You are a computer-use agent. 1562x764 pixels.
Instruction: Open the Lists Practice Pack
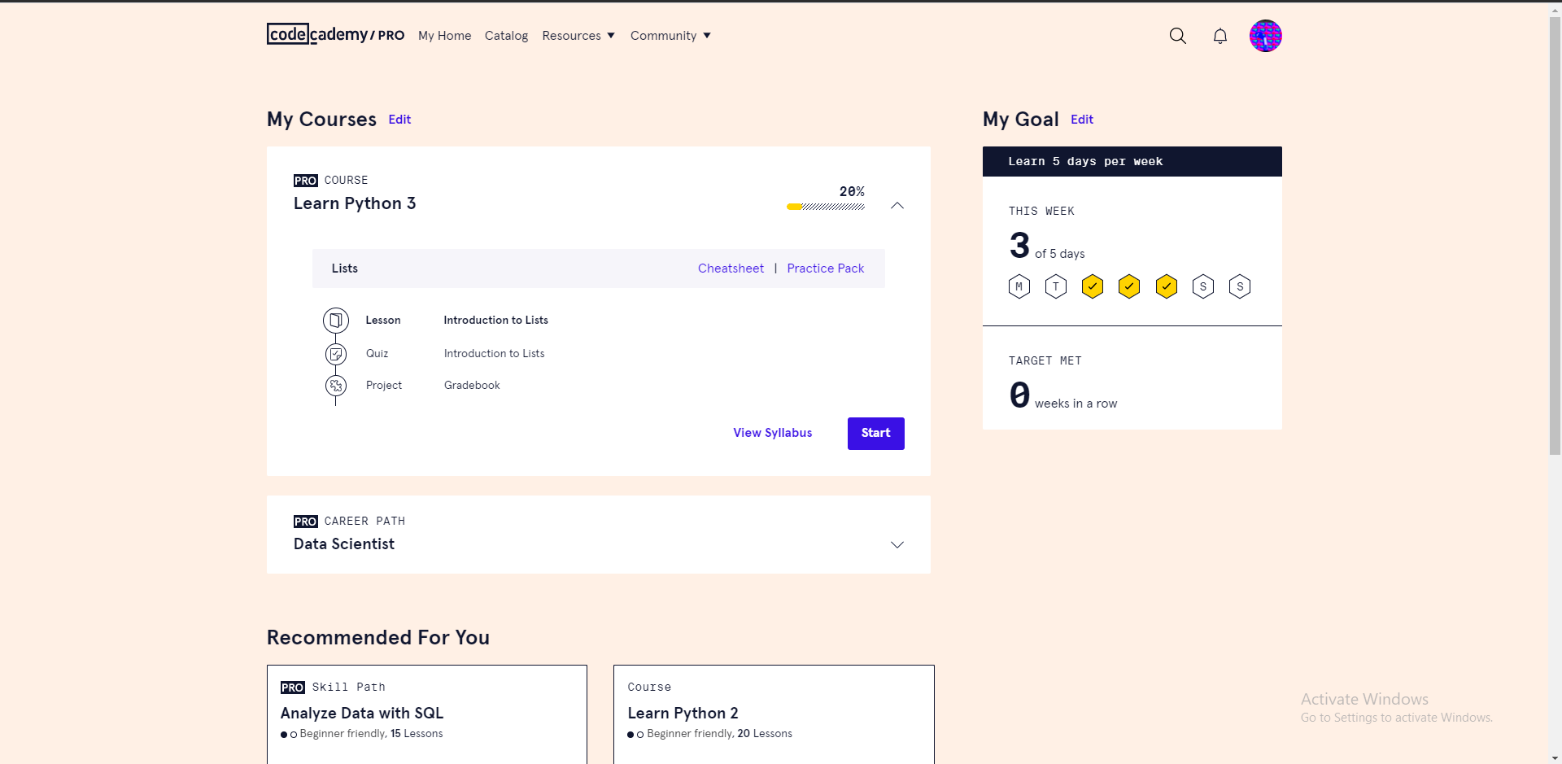click(x=826, y=268)
